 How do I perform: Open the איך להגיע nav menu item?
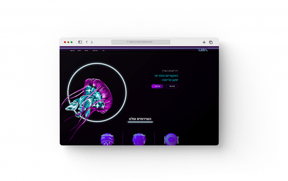coord(95,51)
